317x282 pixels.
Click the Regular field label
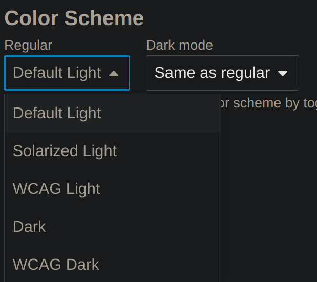[x=28, y=45]
